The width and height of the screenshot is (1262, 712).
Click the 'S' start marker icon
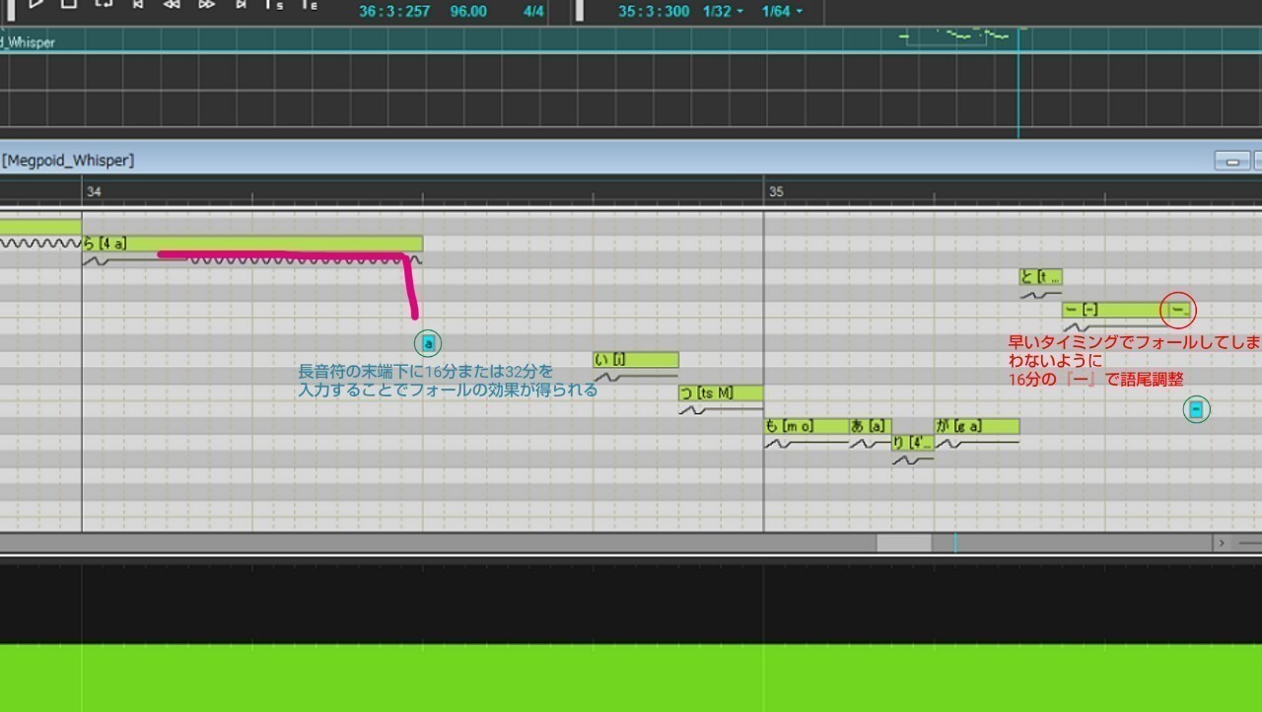[277, 8]
